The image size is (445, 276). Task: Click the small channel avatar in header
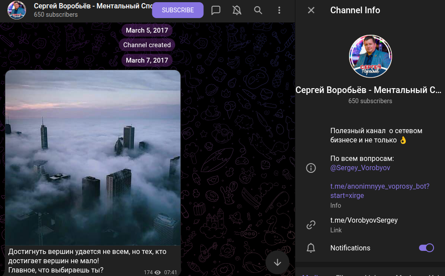pyautogui.click(x=17, y=11)
